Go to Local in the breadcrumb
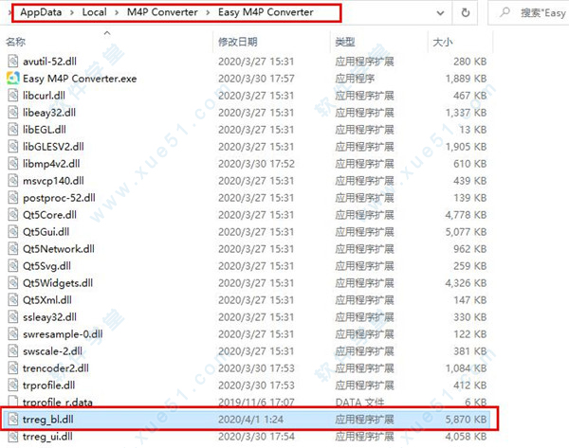Viewport: 569px width, 448px height. 94,12
